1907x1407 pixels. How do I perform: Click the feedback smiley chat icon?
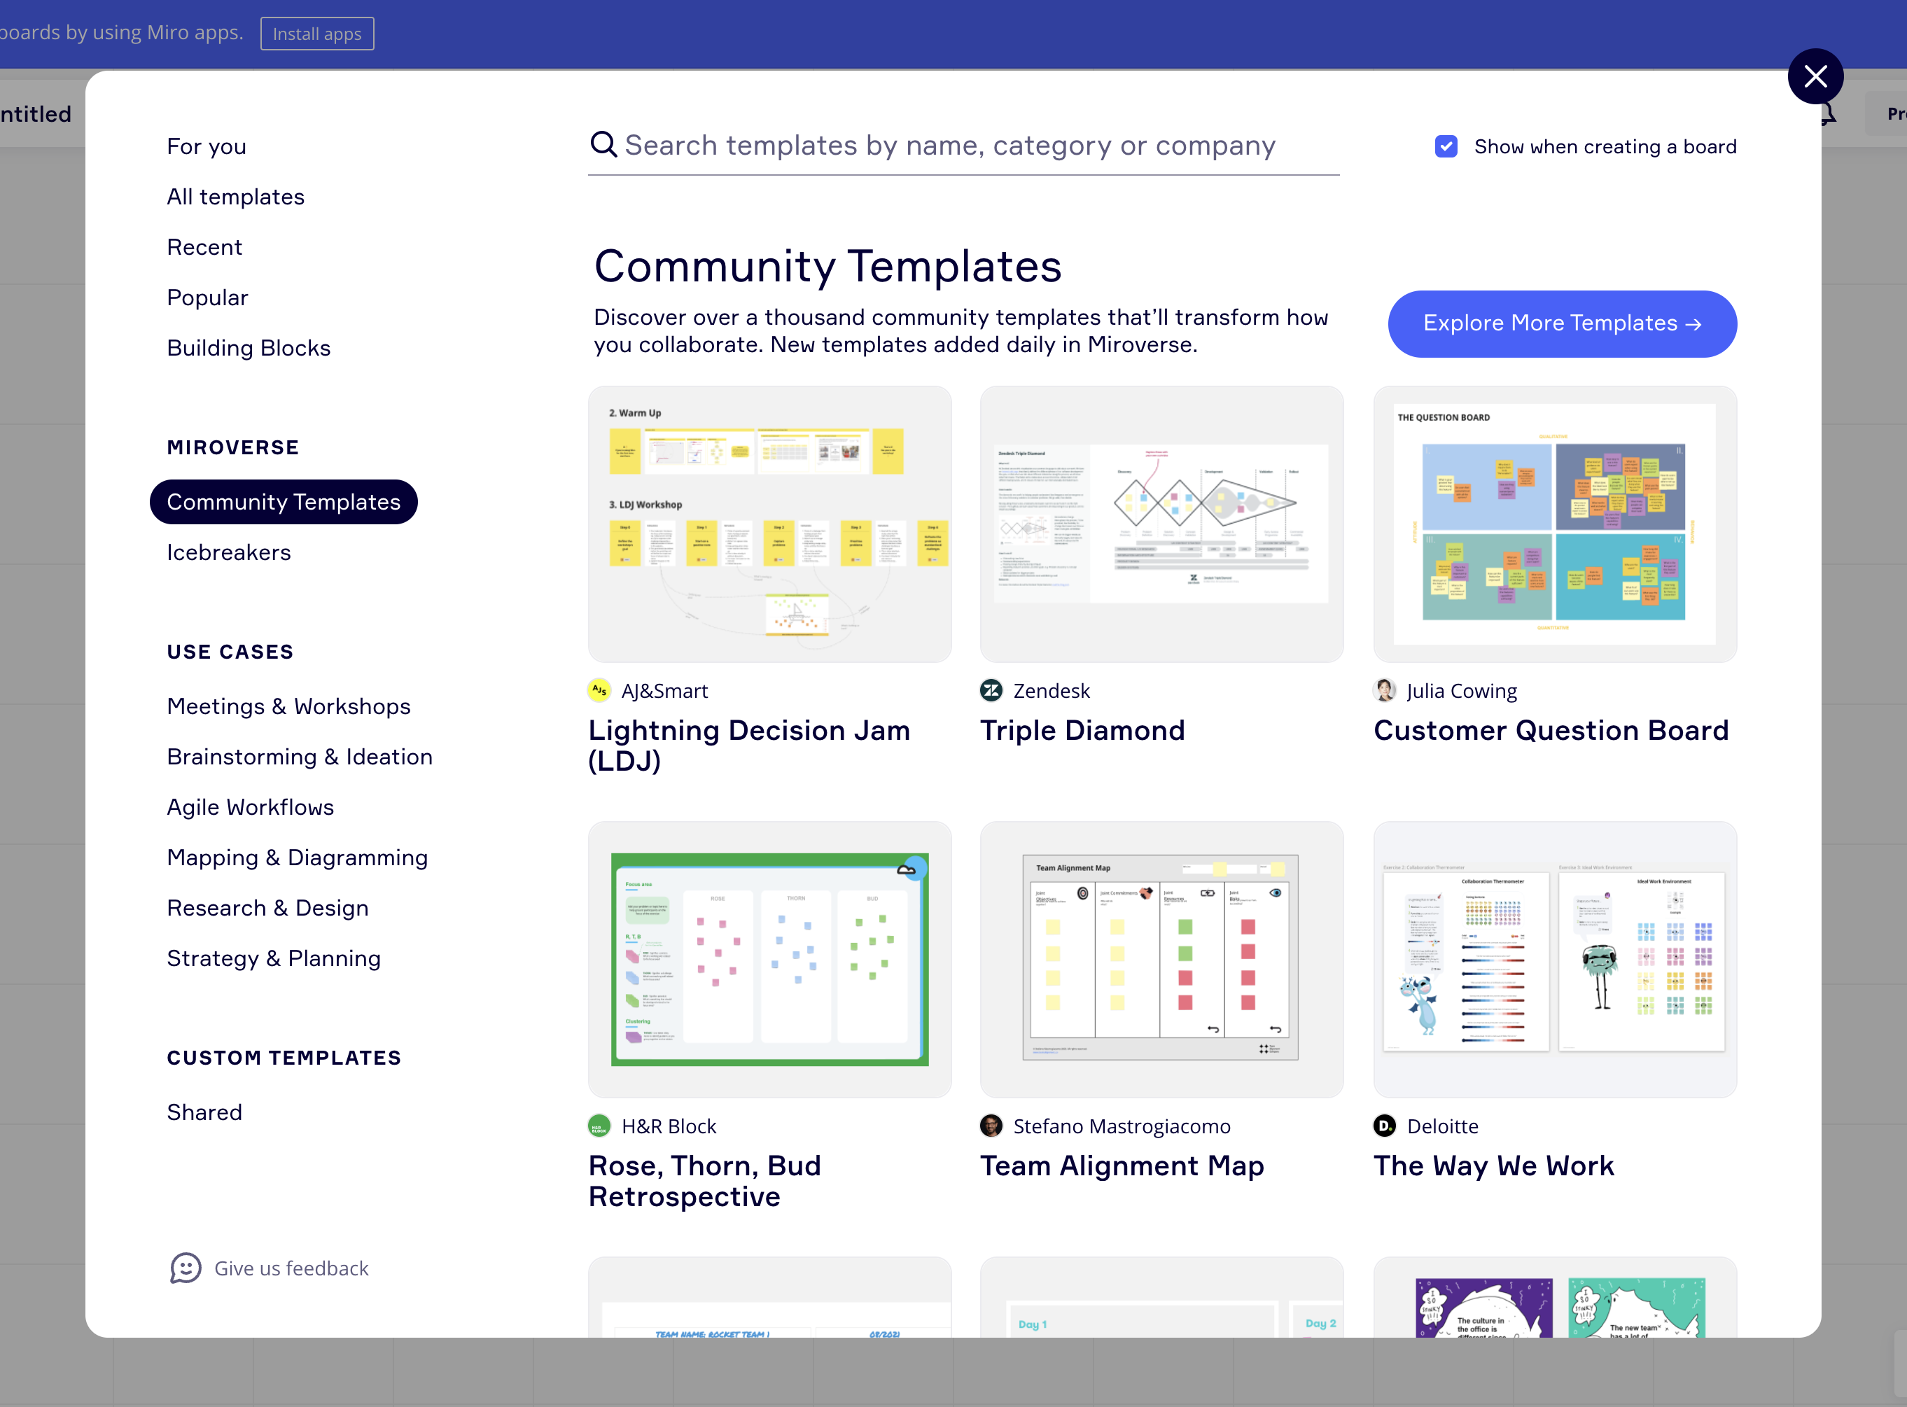(x=185, y=1268)
